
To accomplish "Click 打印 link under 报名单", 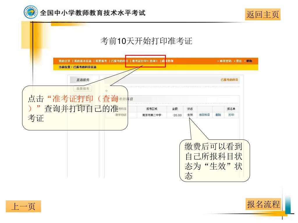I will click(231, 115).
